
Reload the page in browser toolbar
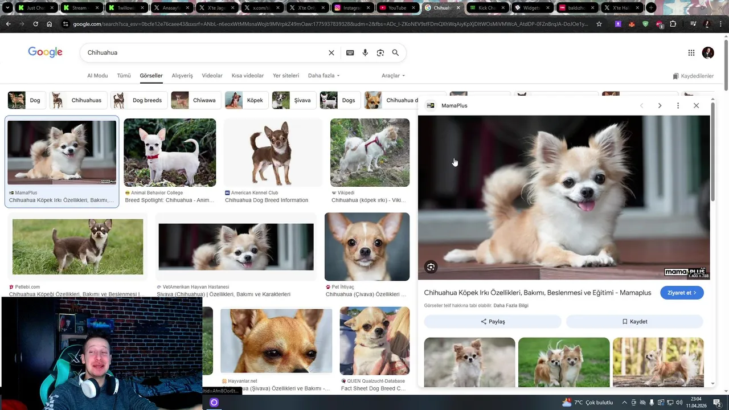coord(35,24)
